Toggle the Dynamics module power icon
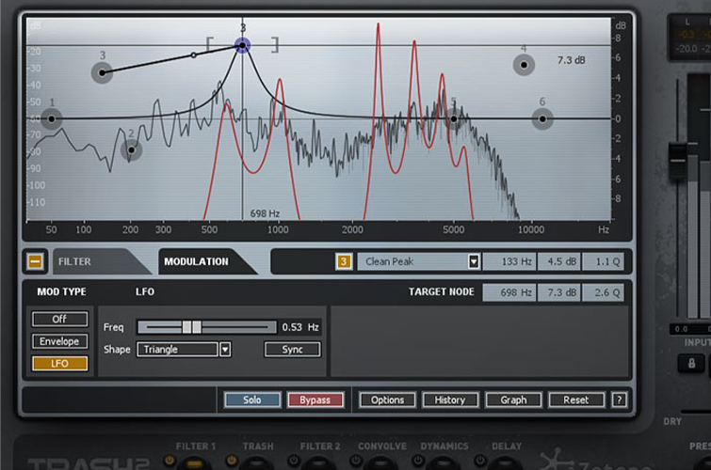 (x=417, y=461)
